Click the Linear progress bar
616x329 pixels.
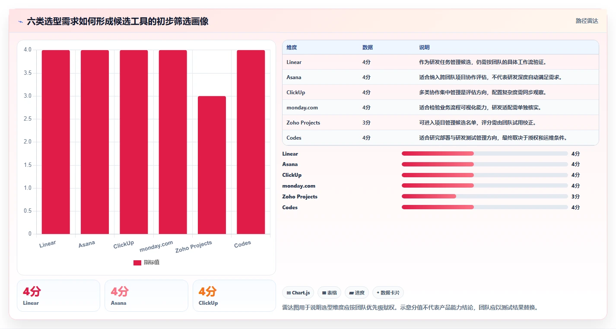click(x=485, y=153)
